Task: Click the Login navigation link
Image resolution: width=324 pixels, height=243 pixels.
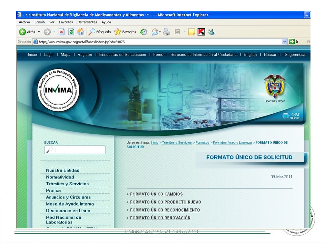Action: point(49,55)
